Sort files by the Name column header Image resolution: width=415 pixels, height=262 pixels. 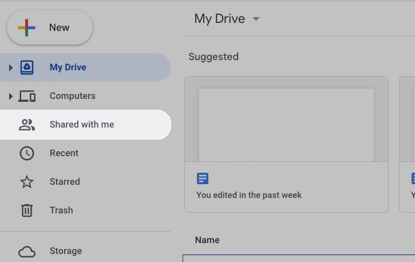tap(207, 240)
